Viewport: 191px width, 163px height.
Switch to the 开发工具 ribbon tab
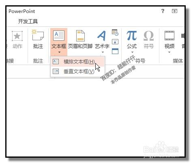coord(28,21)
